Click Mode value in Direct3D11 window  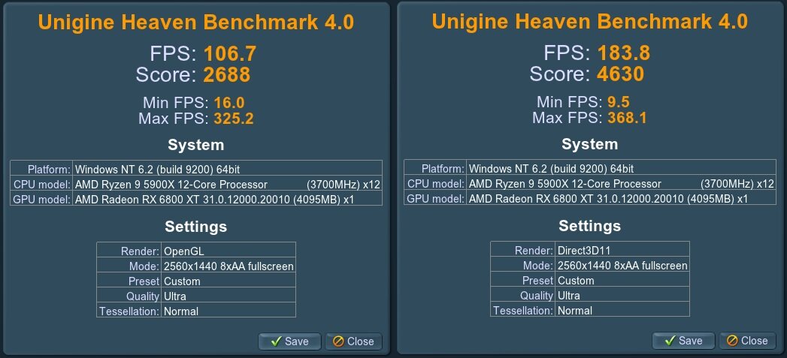pyautogui.click(x=622, y=265)
